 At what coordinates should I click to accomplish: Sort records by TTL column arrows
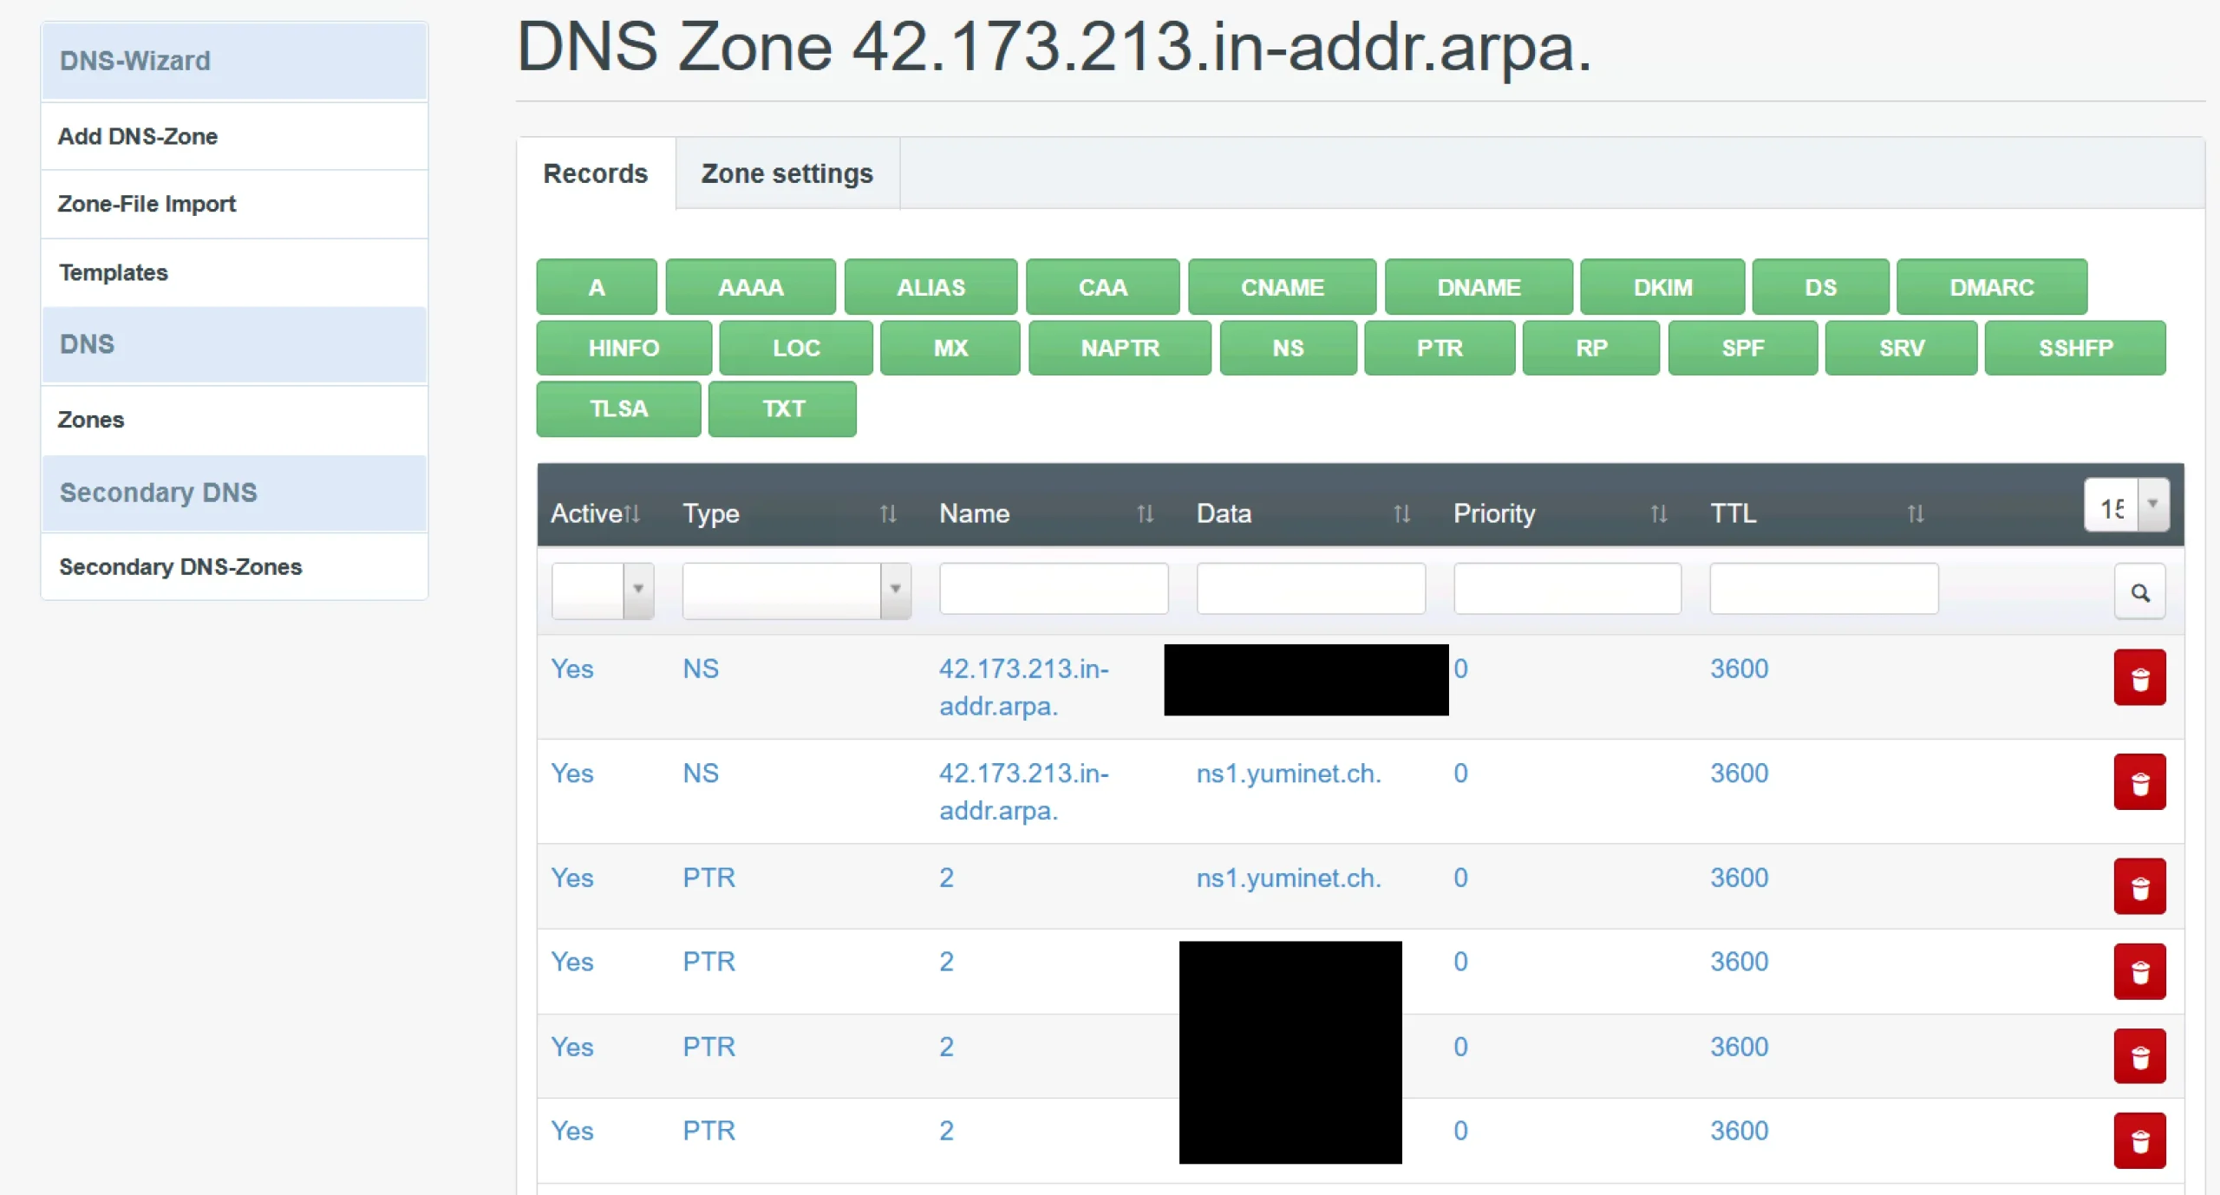(1915, 514)
